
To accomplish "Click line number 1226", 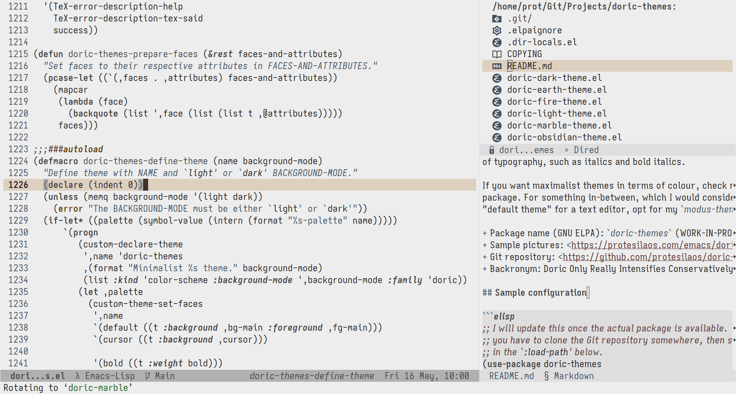I will click(x=18, y=185).
